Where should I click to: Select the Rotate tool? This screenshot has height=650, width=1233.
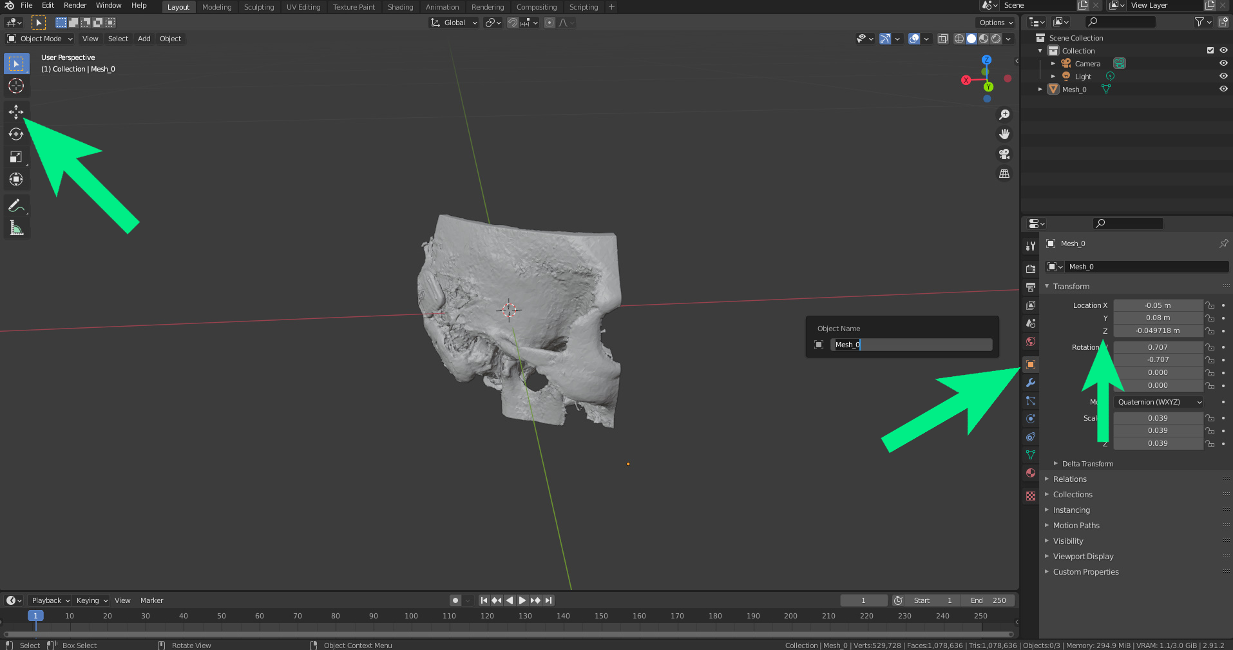pyautogui.click(x=16, y=134)
